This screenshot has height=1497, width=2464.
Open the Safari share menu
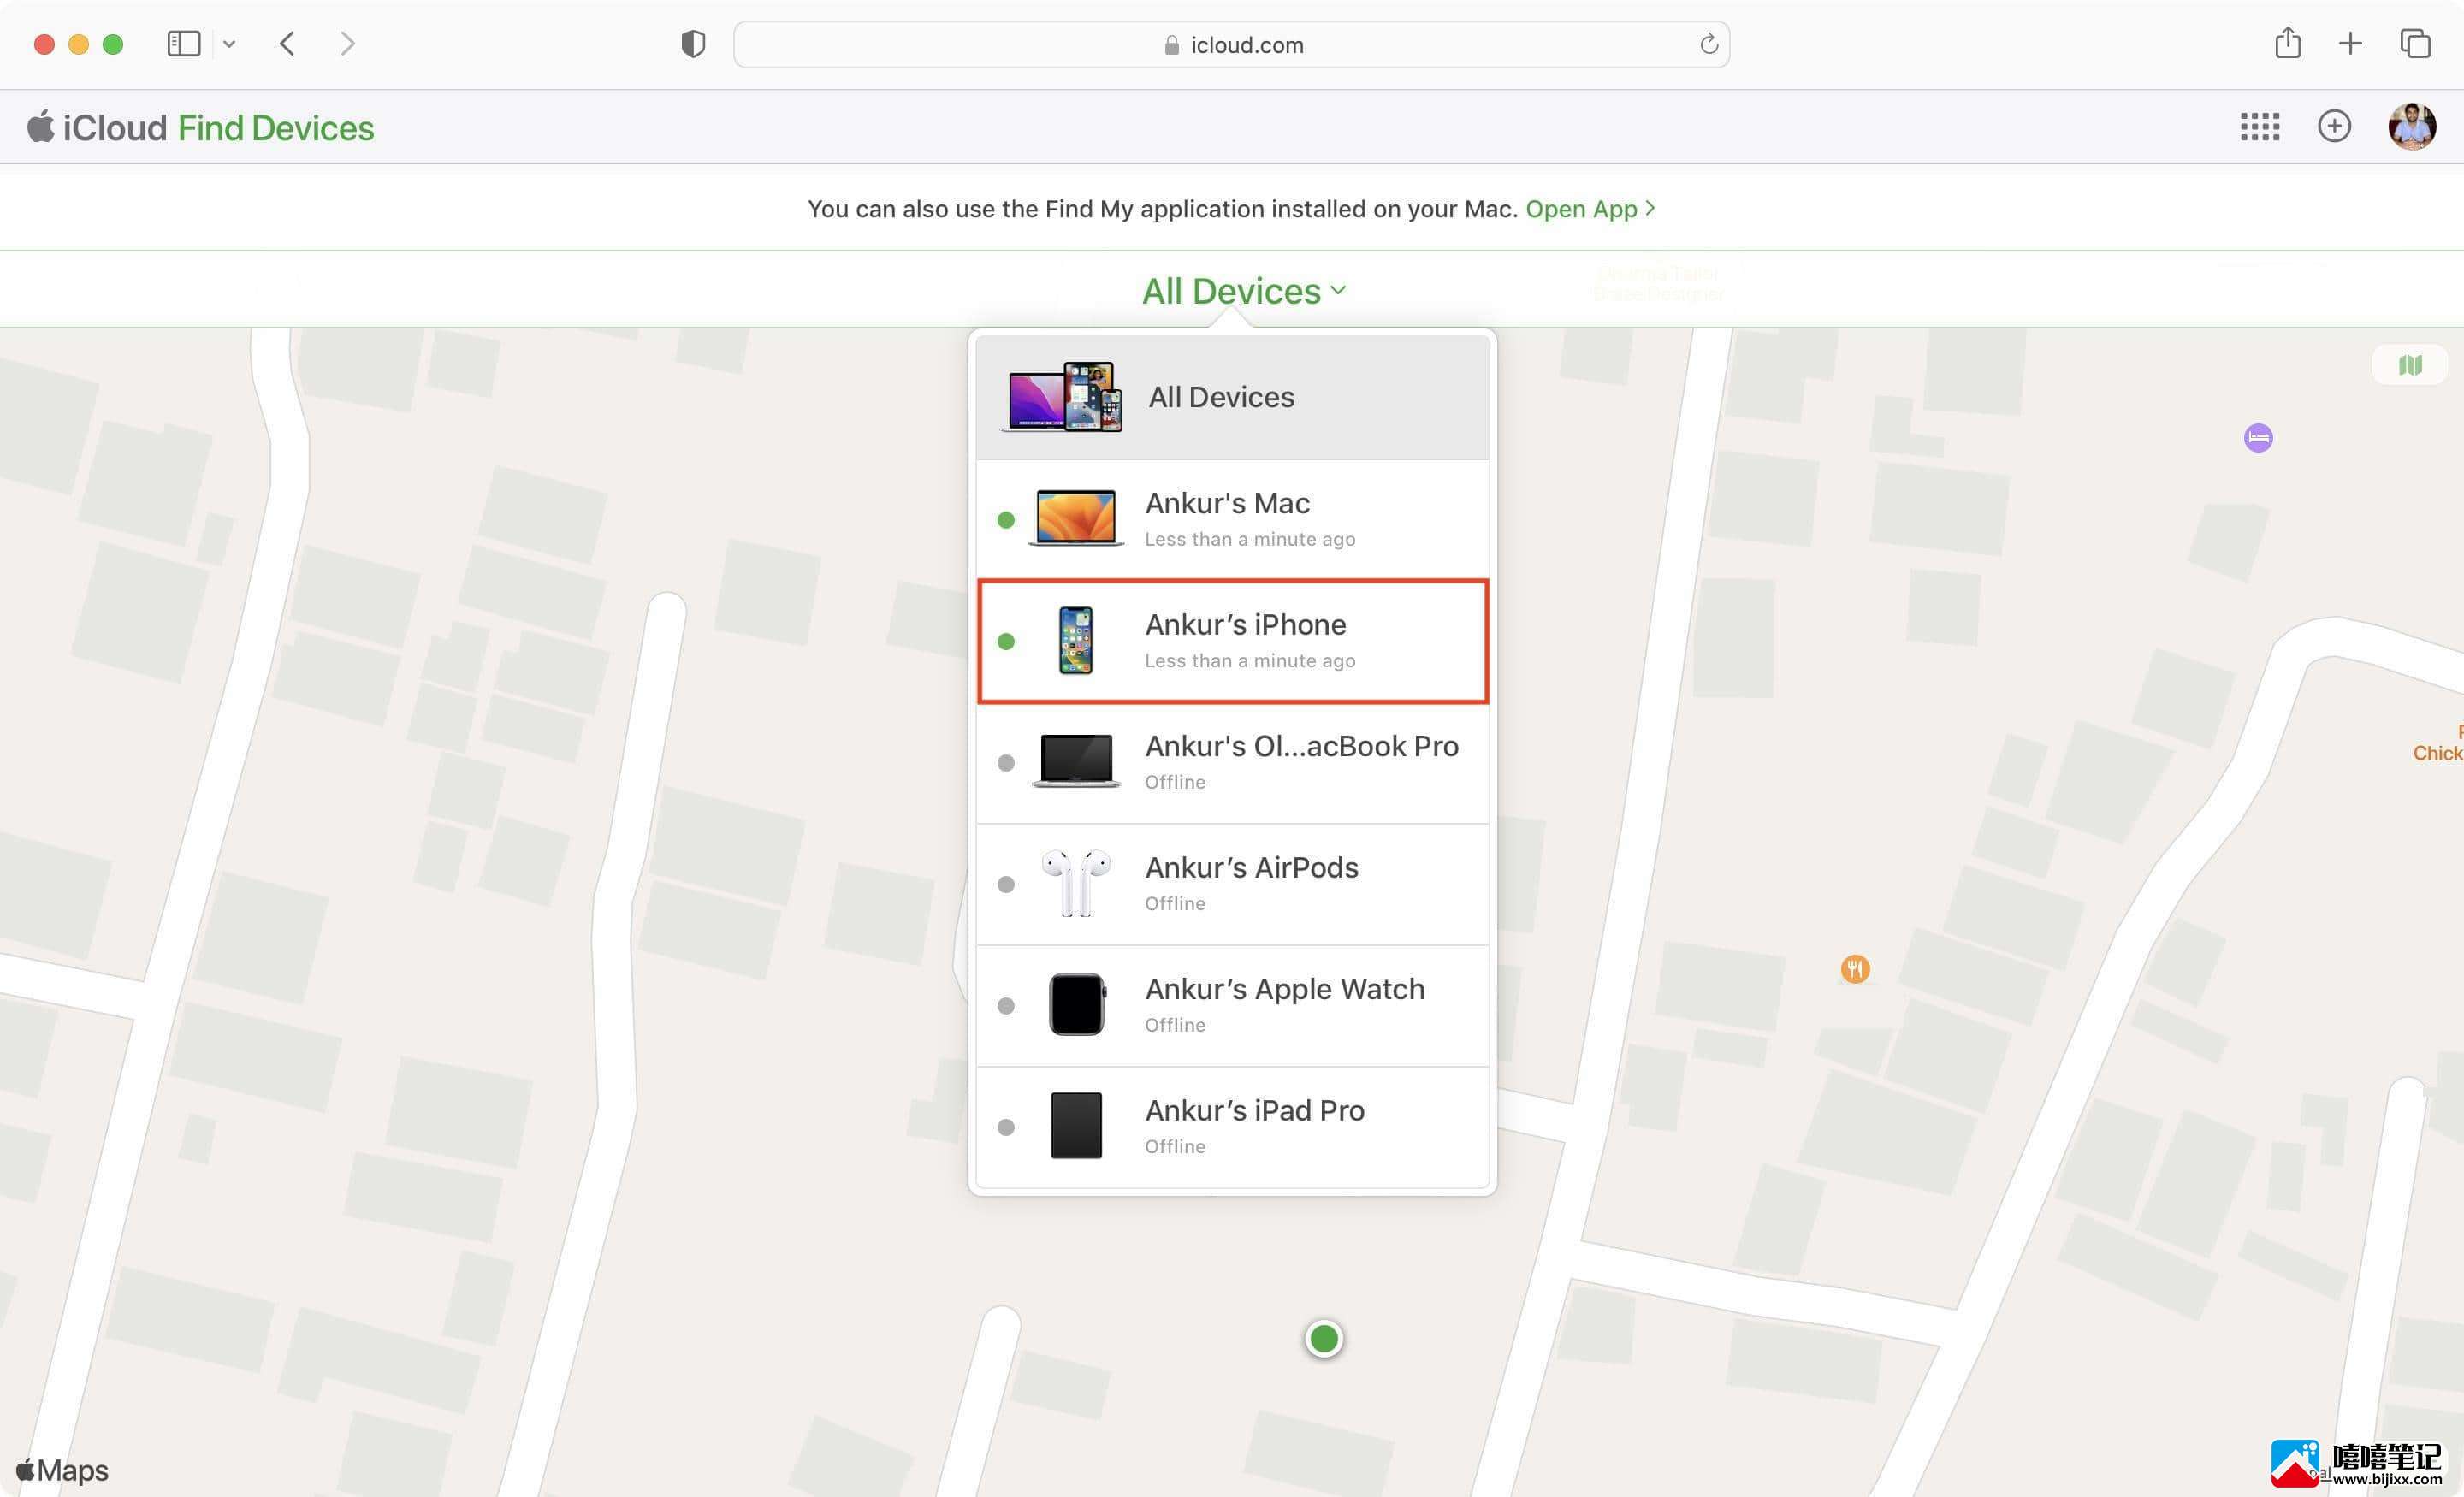[2287, 43]
